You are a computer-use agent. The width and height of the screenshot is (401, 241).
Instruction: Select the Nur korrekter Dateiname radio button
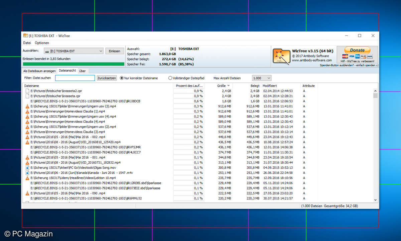[122, 78]
